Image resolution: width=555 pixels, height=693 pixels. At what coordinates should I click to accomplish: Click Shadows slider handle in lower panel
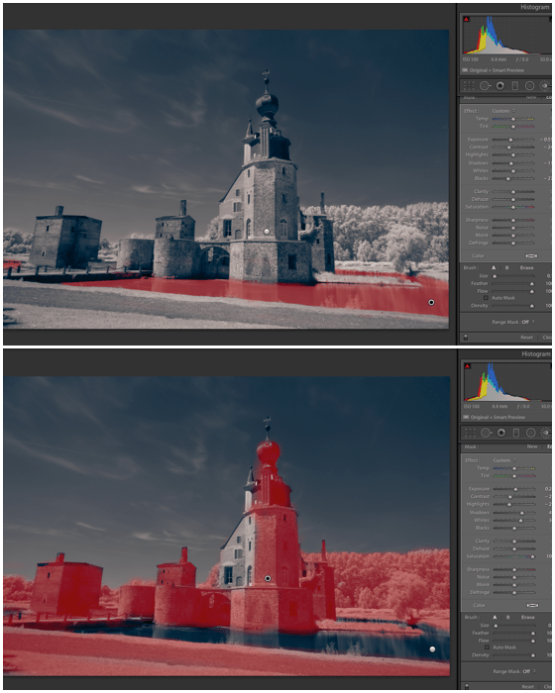pos(522,513)
